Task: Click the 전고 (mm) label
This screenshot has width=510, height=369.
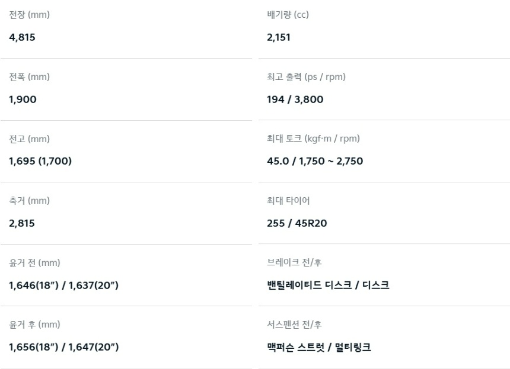Action: (x=29, y=139)
